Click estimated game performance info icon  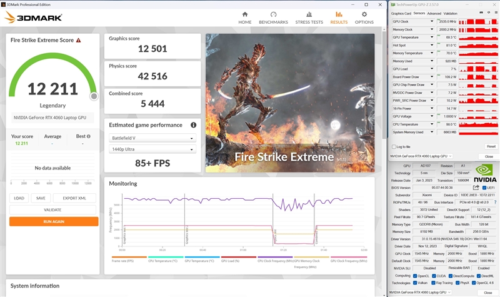[x=194, y=125]
